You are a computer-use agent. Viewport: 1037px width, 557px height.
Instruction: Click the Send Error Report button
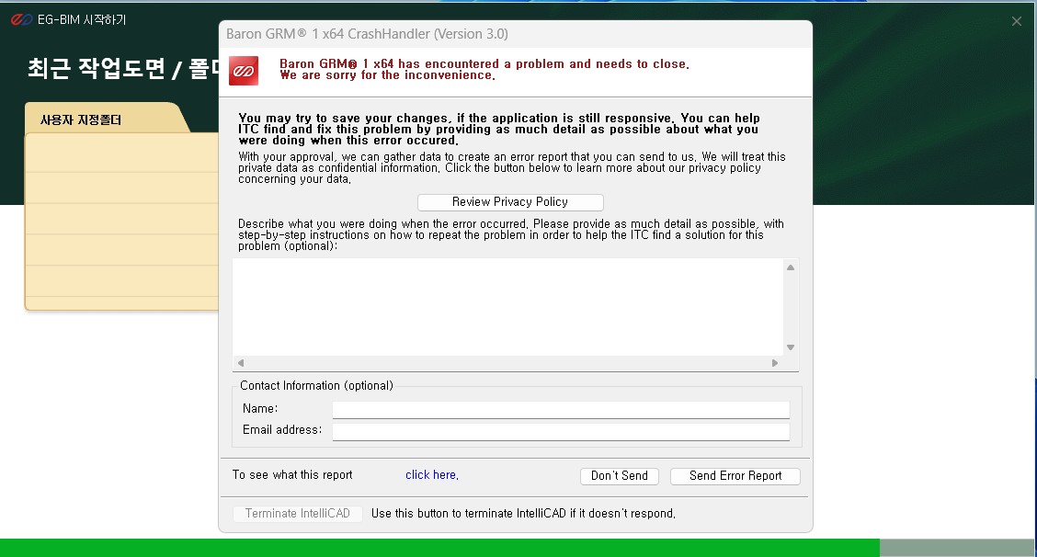(x=735, y=475)
